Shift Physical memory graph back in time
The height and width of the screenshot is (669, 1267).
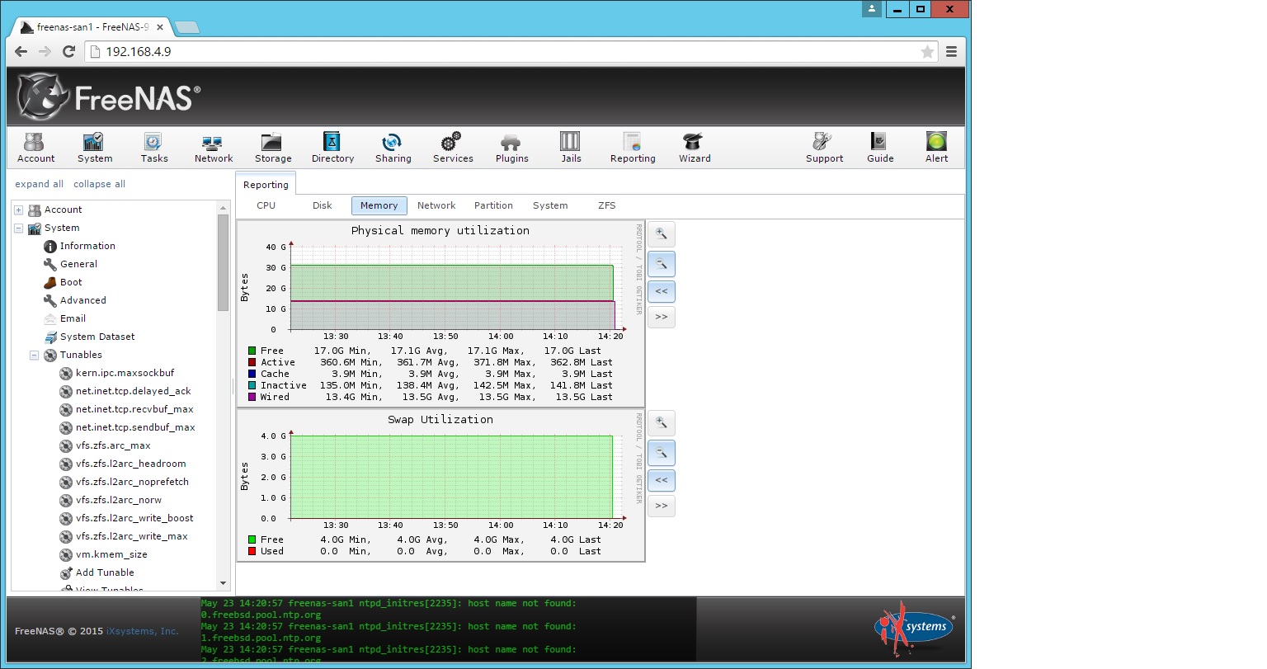point(662,291)
